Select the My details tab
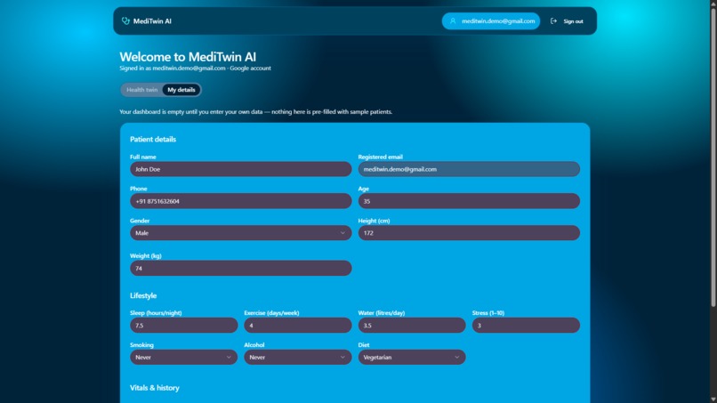Image resolution: width=717 pixels, height=403 pixels. [181, 90]
